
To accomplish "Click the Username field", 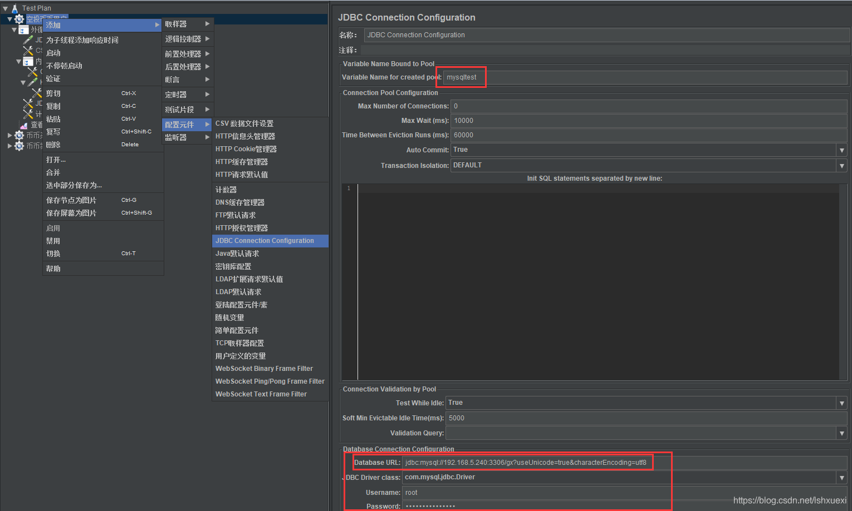I will (625, 493).
